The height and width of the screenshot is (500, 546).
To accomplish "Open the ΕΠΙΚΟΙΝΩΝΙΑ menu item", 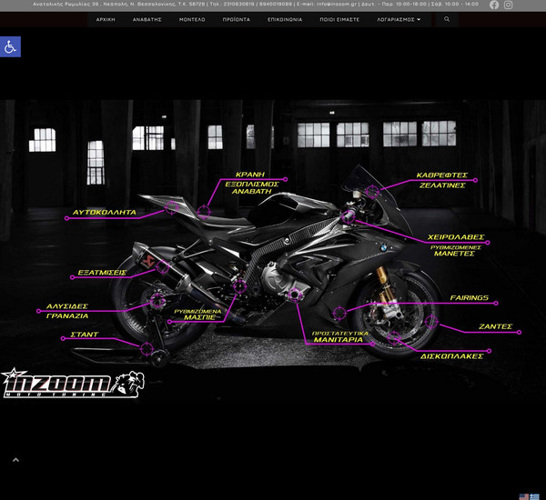I will 285,20.
